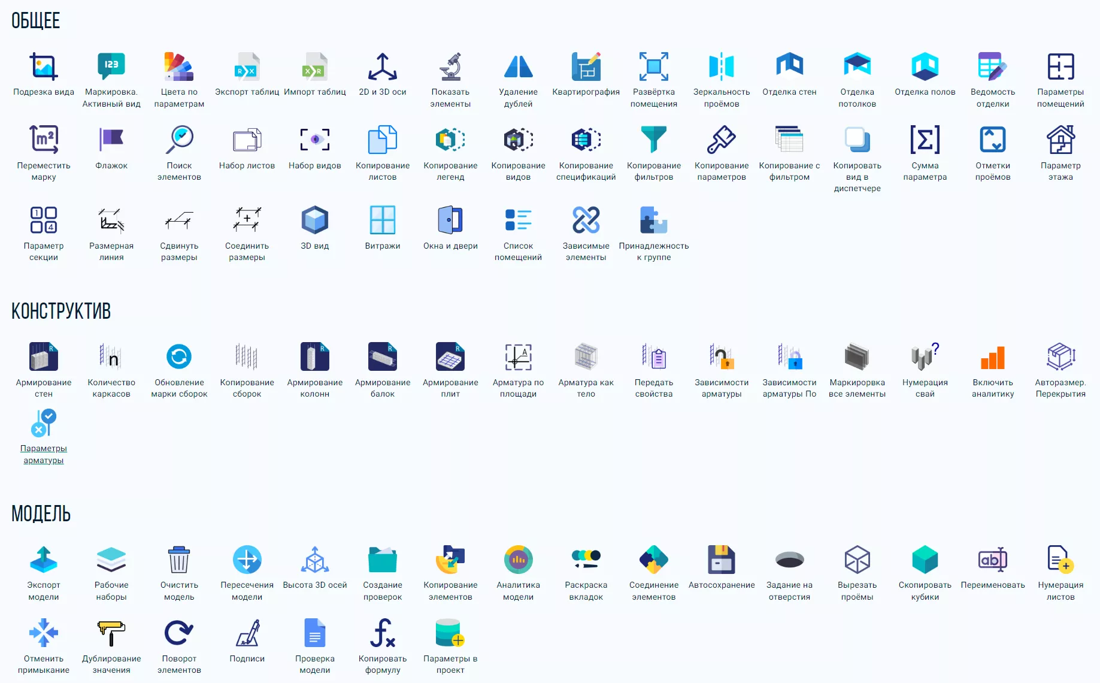Click the Параметры арматуры link
1100x683 pixels.
coord(44,454)
